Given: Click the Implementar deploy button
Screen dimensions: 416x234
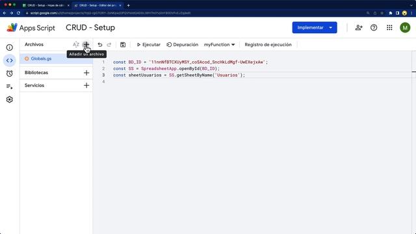Looking at the screenshot, I should 310,27.
